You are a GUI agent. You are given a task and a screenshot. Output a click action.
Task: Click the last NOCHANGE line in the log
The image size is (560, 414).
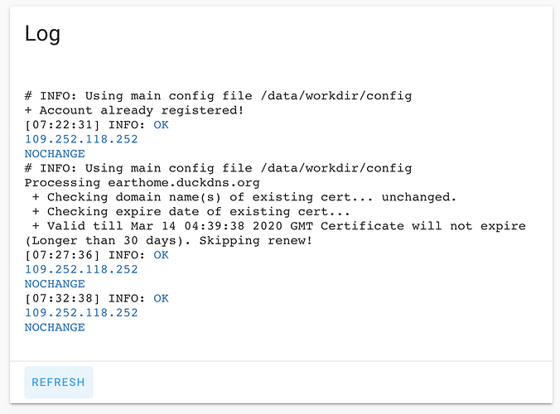coord(55,327)
